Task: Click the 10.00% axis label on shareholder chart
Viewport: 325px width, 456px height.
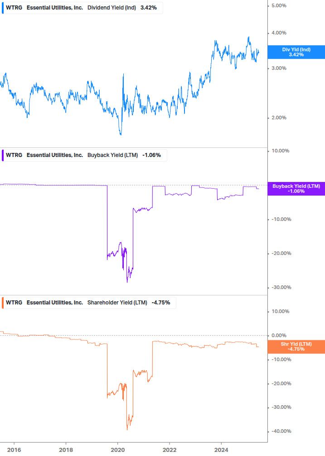Action: pyautogui.click(x=280, y=311)
